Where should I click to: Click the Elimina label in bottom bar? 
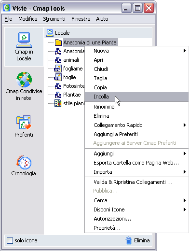[142, 240]
